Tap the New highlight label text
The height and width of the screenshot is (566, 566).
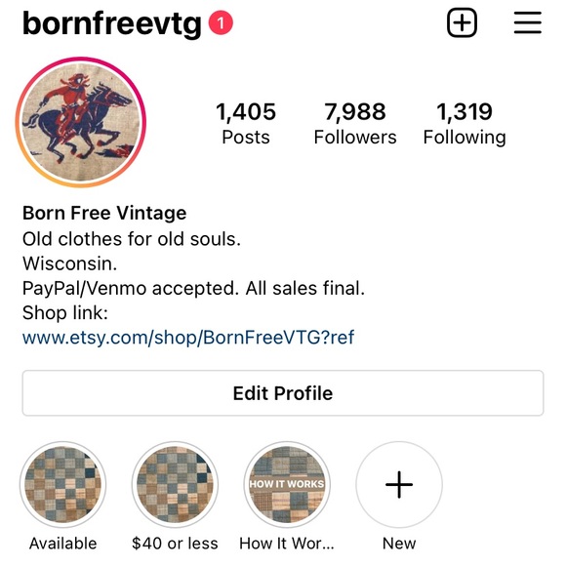tap(399, 544)
